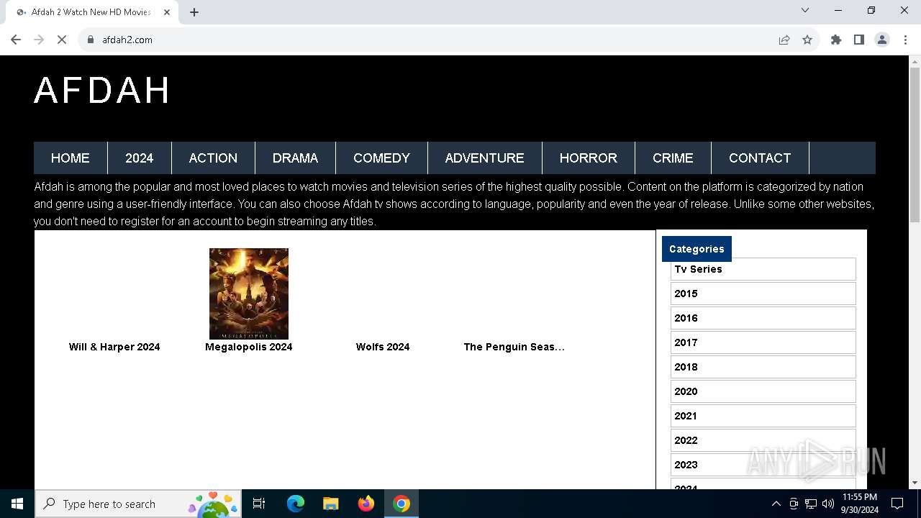The width and height of the screenshot is (921, 518).
Task: View site information lock icon
Action: pos(91,40)
